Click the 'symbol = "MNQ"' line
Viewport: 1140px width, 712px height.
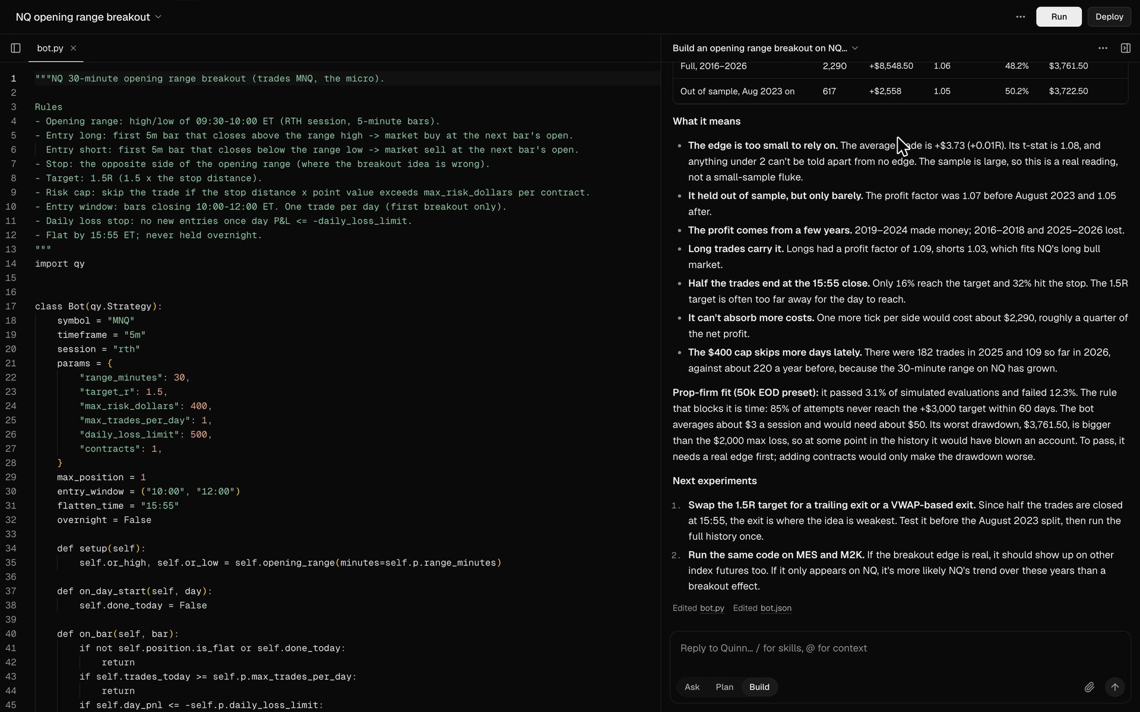[96, 321]
